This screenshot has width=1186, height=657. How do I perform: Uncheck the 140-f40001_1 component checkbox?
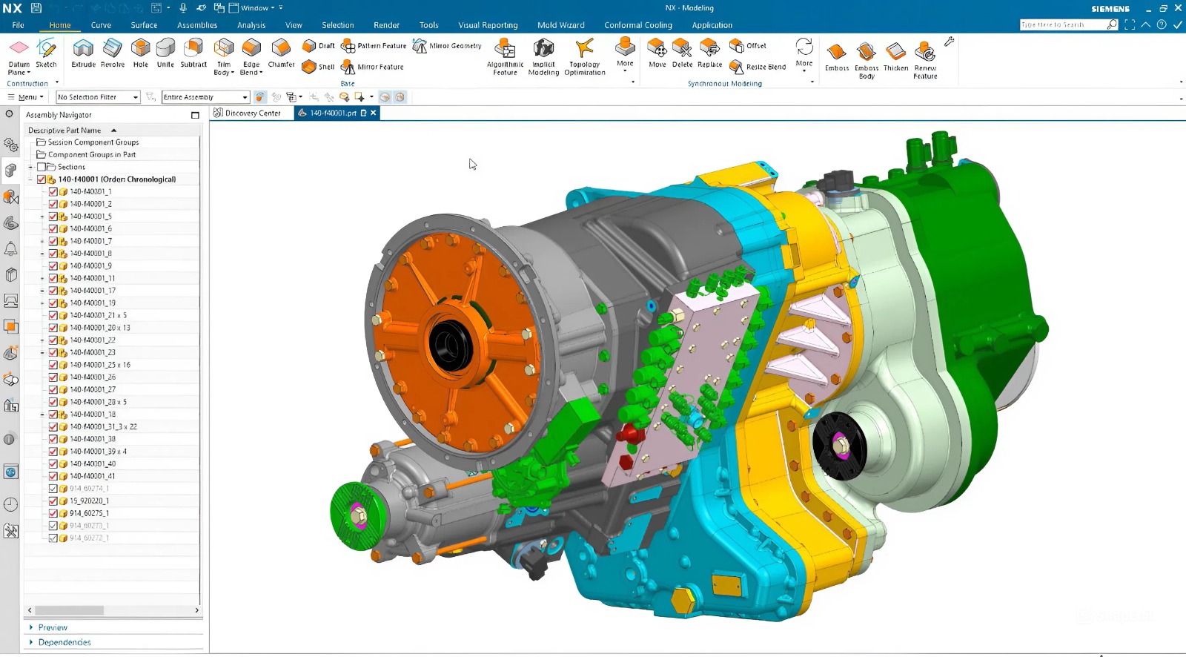tap(53, 191)
